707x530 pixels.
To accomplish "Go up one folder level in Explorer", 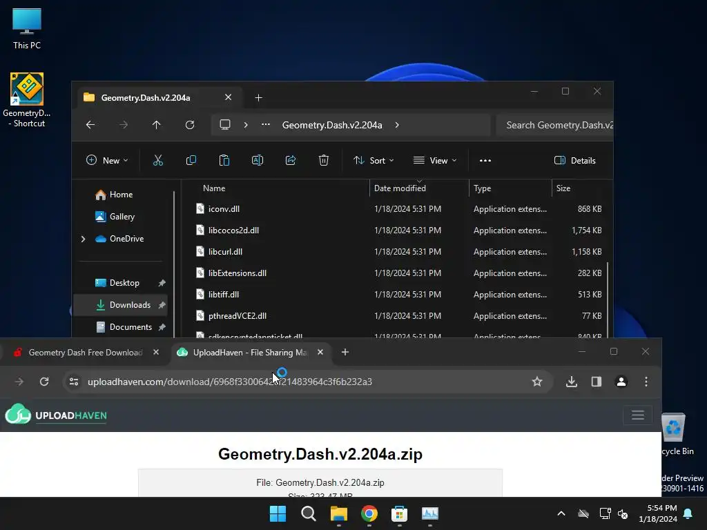I will 157,125.
